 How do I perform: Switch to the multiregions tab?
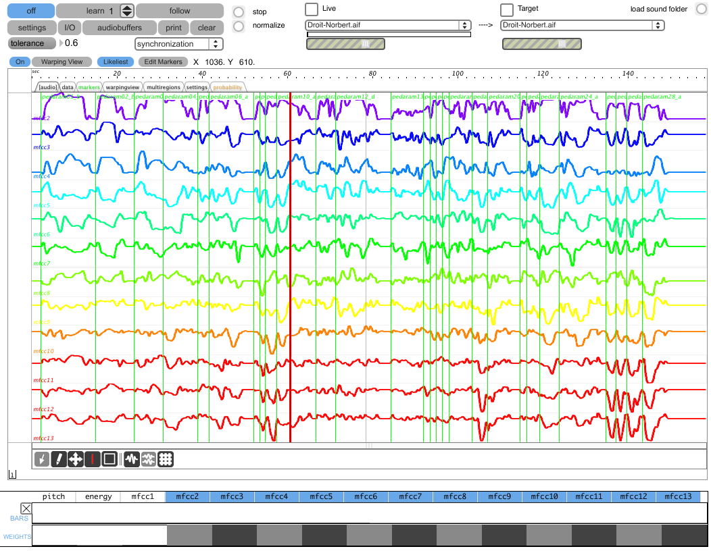point(164,87)
